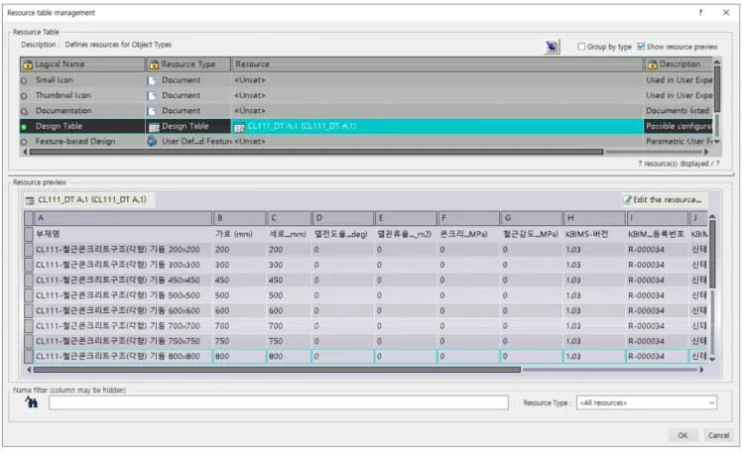Image resolution: width=742 pixels, height=452 pixels.
Task: Click right arrow of resource table scrollbar
Action: [706, 152]
